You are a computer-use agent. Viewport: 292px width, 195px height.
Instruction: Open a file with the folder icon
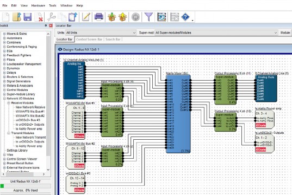[x=16, y=17]
